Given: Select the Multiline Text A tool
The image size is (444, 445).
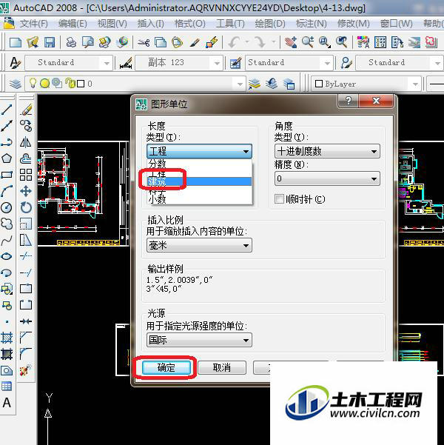Looking at the screenshot, I should (7, 403).
